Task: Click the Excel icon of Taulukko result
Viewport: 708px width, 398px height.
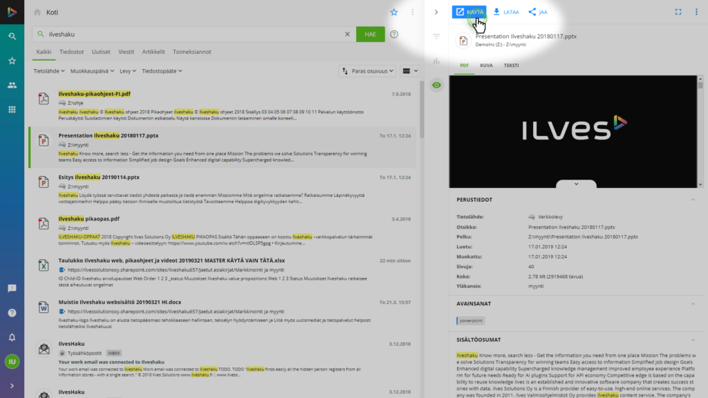Action: coord(44,265)
